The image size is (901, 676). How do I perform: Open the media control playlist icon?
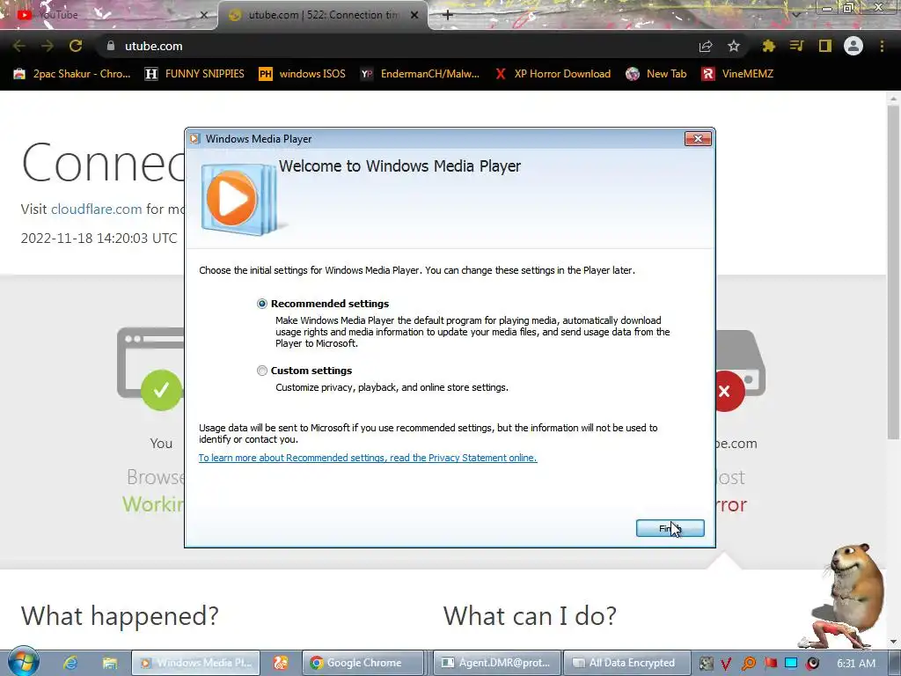pos(796,46)
